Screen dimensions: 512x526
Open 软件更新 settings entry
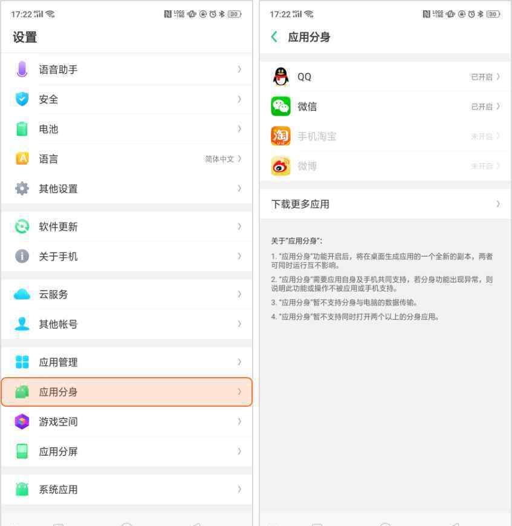[59, 227]
